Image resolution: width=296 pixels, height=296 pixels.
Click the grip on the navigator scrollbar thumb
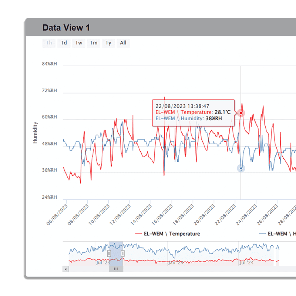[116, 269]
